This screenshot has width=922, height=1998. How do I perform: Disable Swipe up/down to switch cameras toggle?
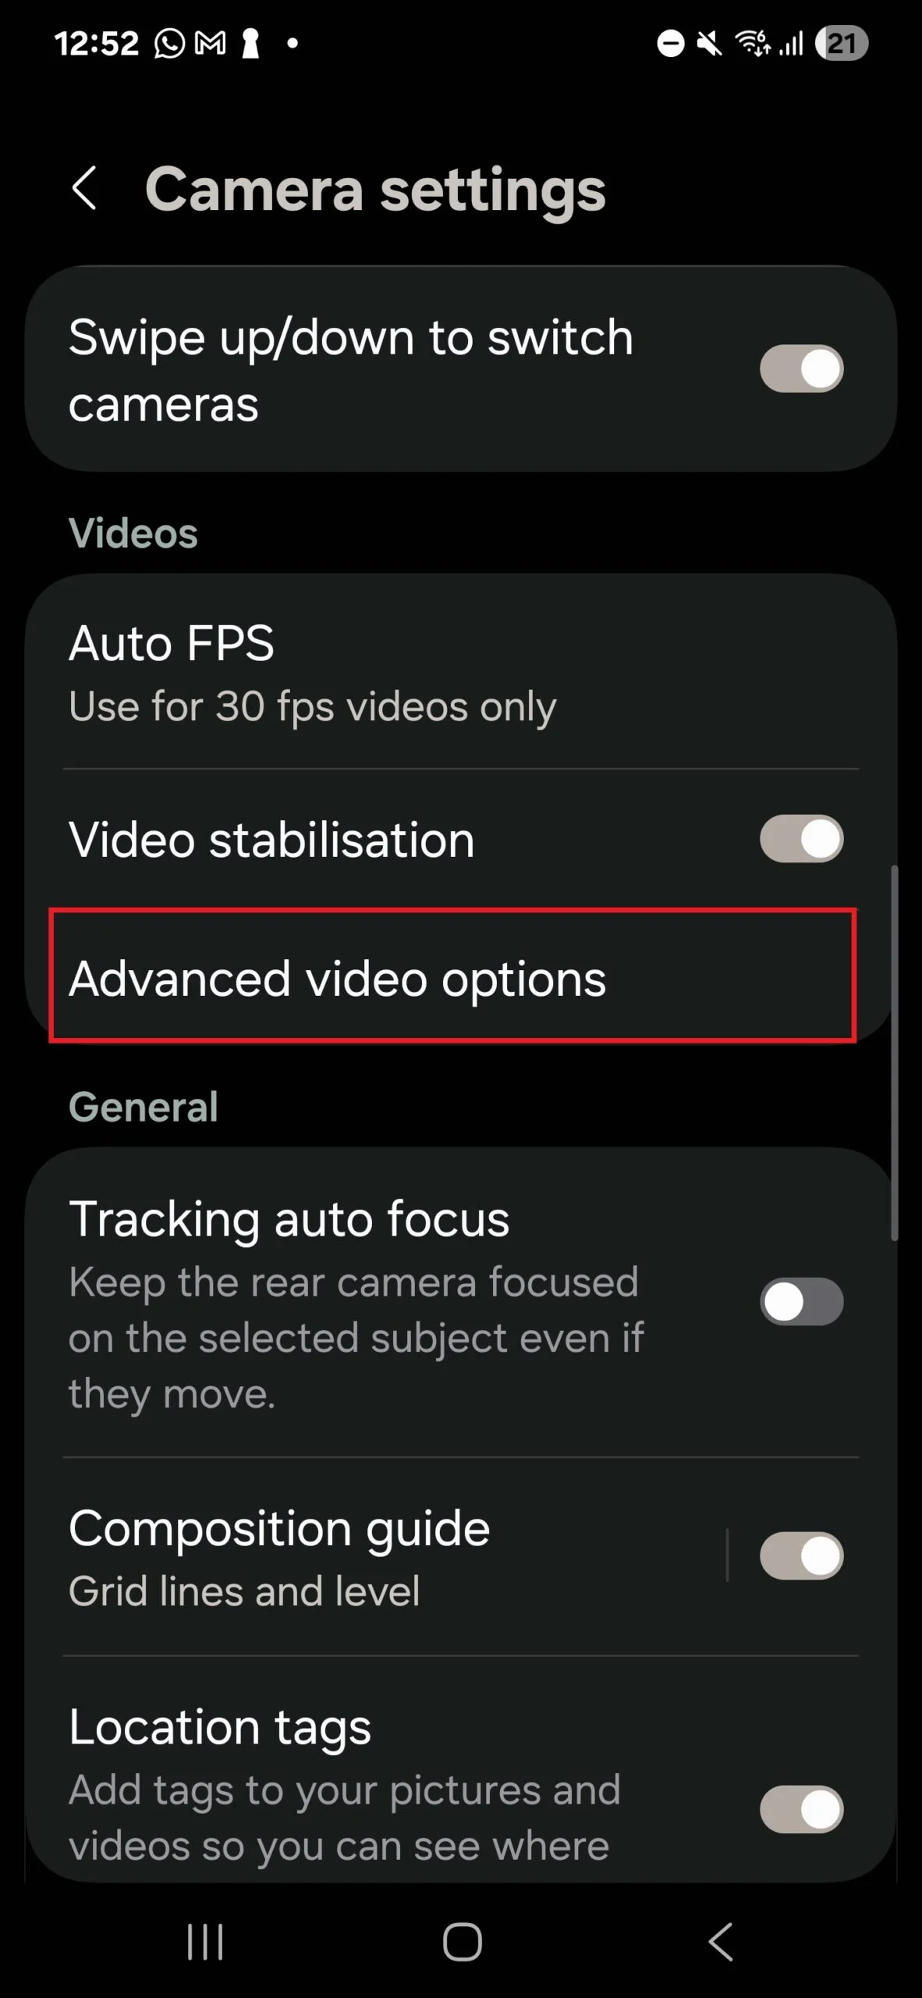coord(802,369)
